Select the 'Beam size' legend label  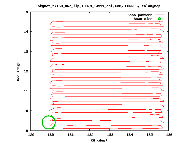(143, 19)
